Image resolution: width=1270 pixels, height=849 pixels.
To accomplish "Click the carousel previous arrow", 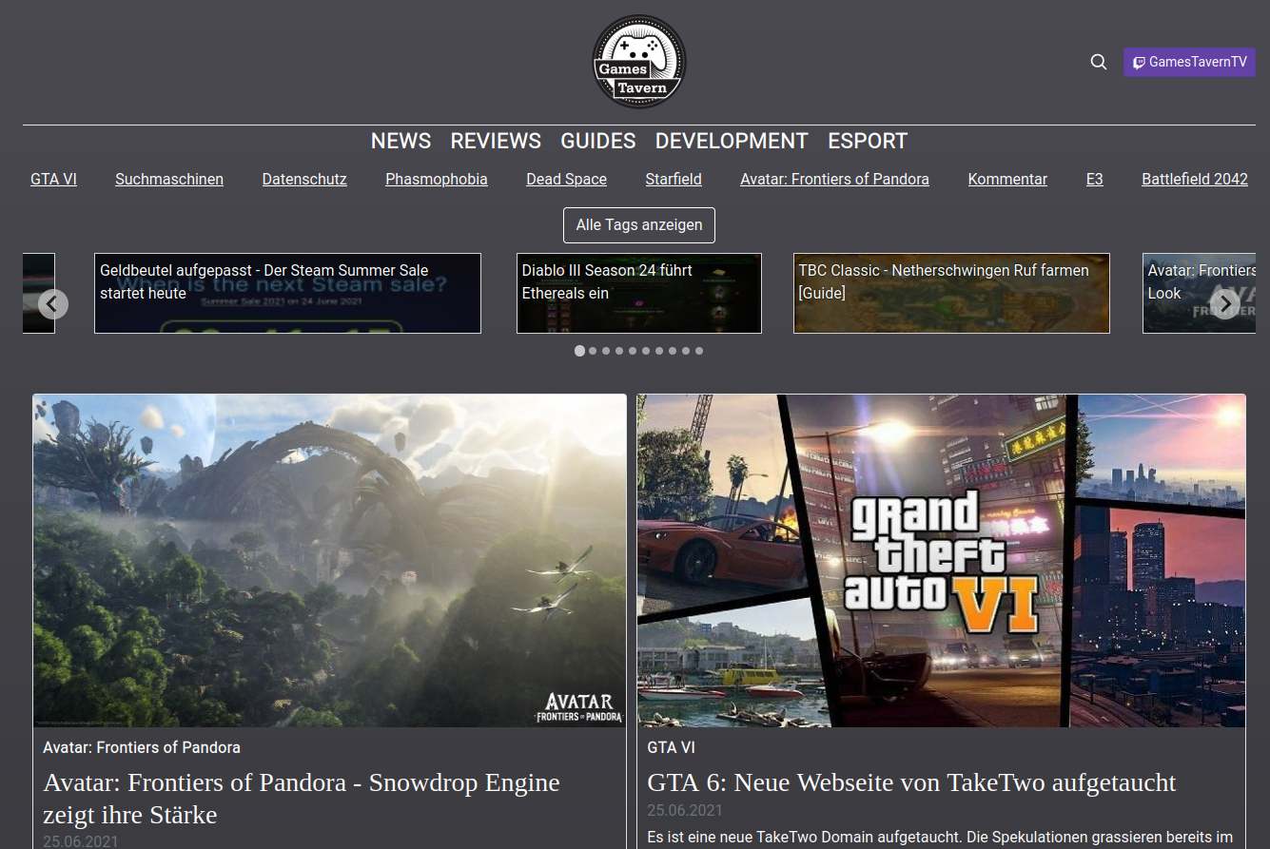I will point(53,304).
